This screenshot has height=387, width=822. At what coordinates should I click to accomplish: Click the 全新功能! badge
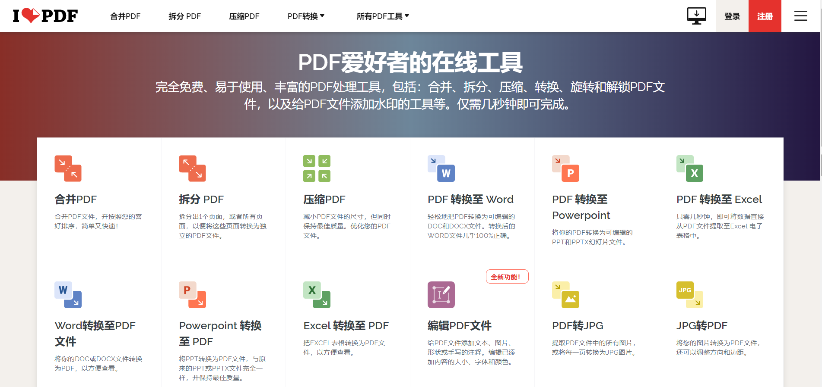507,277
